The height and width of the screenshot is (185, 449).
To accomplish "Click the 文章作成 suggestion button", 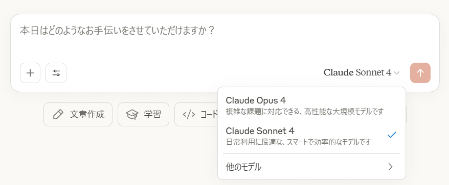I will coord(78,115).
